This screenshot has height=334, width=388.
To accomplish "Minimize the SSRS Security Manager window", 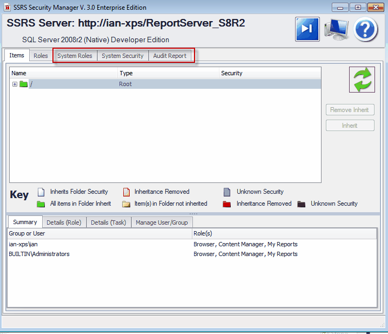I will pos(340,8).
